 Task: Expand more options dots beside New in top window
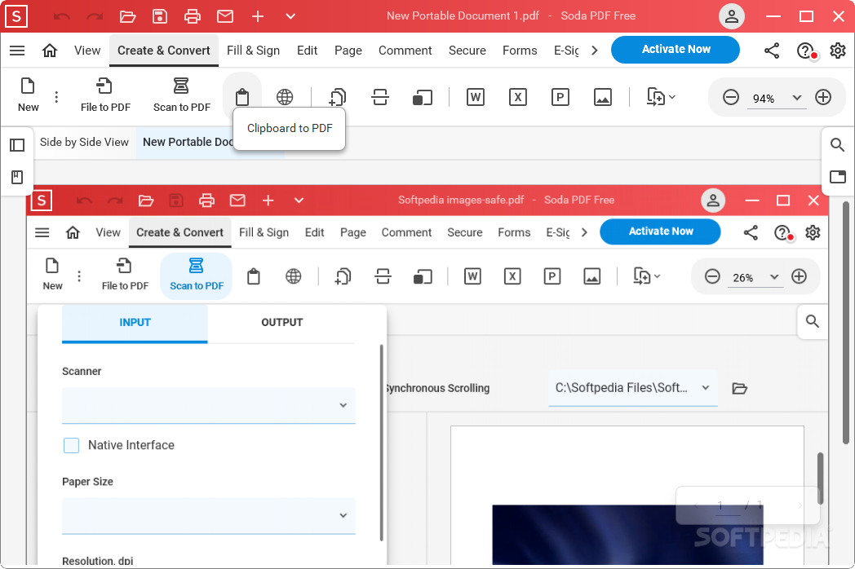tap(56, 97)
